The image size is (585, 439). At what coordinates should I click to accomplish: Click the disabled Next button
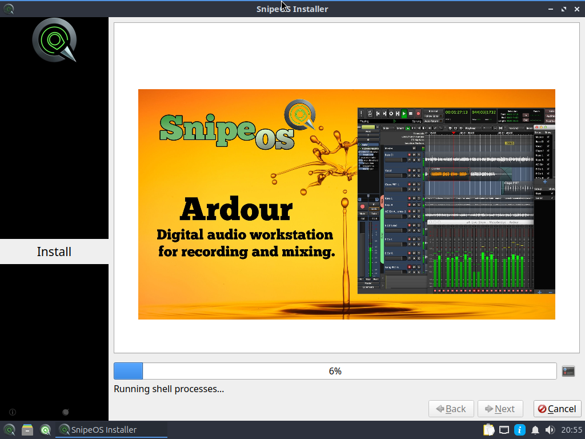coord(500,409)
